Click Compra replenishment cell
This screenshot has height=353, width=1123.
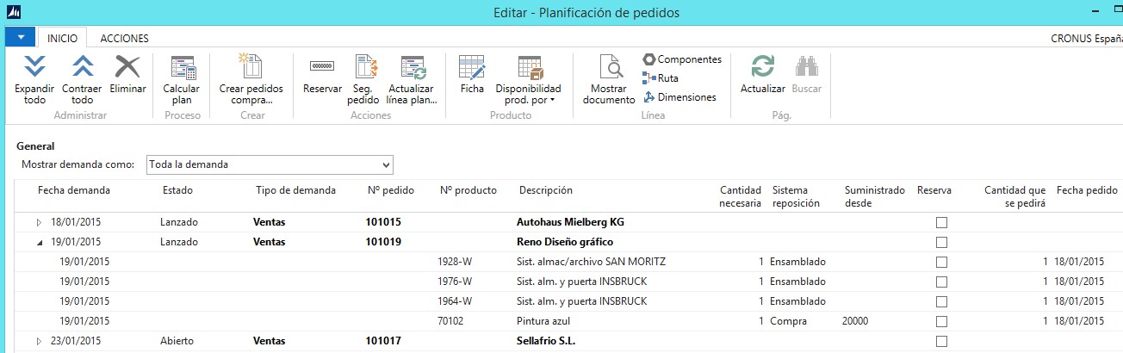point(788,321)
